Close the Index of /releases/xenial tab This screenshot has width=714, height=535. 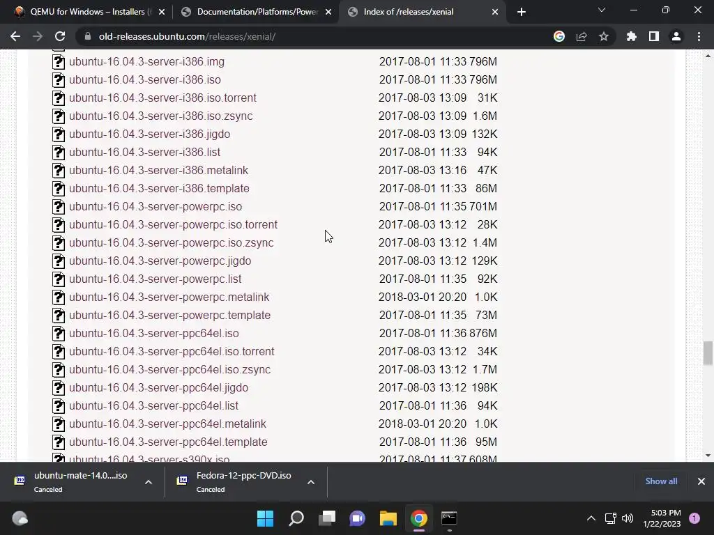[495, 12]
